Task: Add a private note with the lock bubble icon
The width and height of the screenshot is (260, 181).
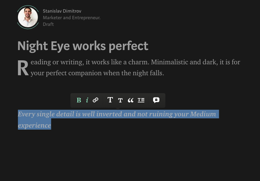Action: (156, 100)
